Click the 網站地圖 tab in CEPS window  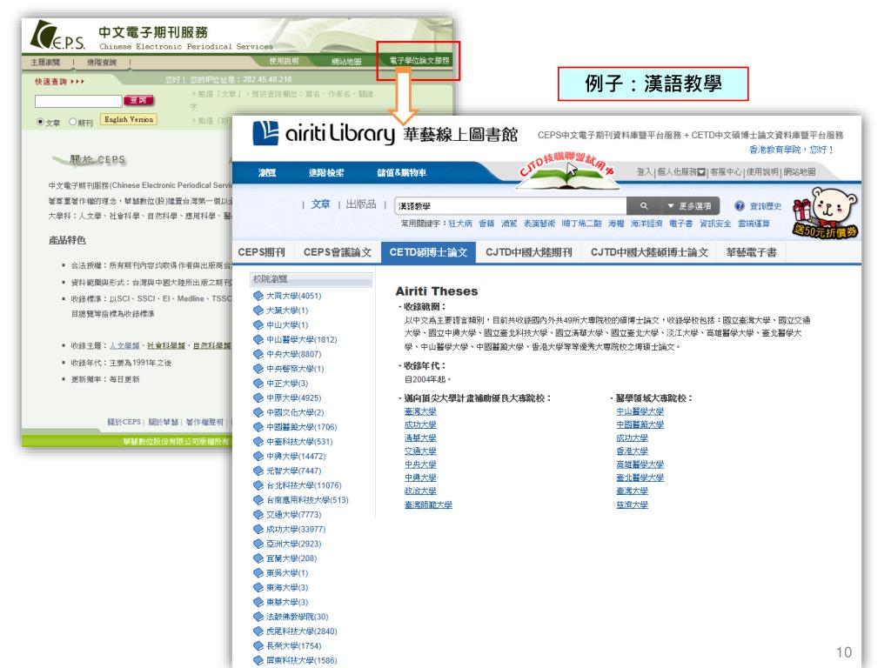(346, 62)
